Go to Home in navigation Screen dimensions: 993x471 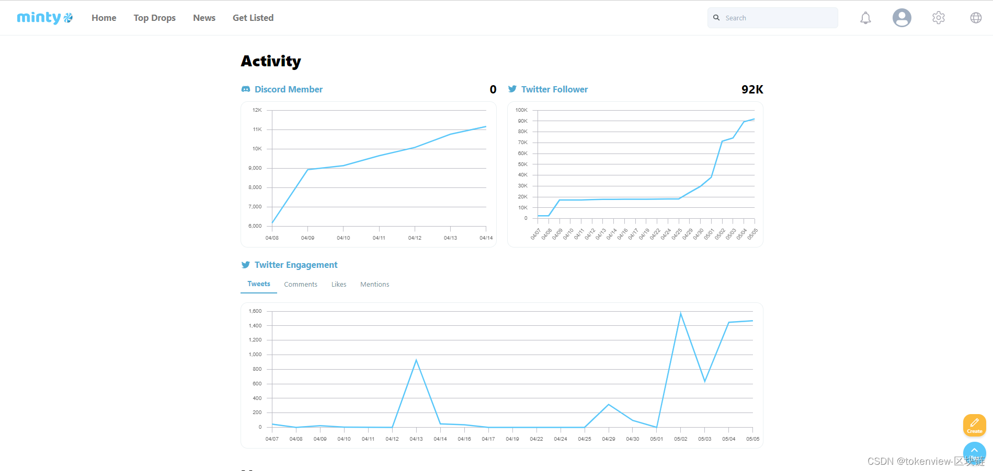tap(104, 18)
